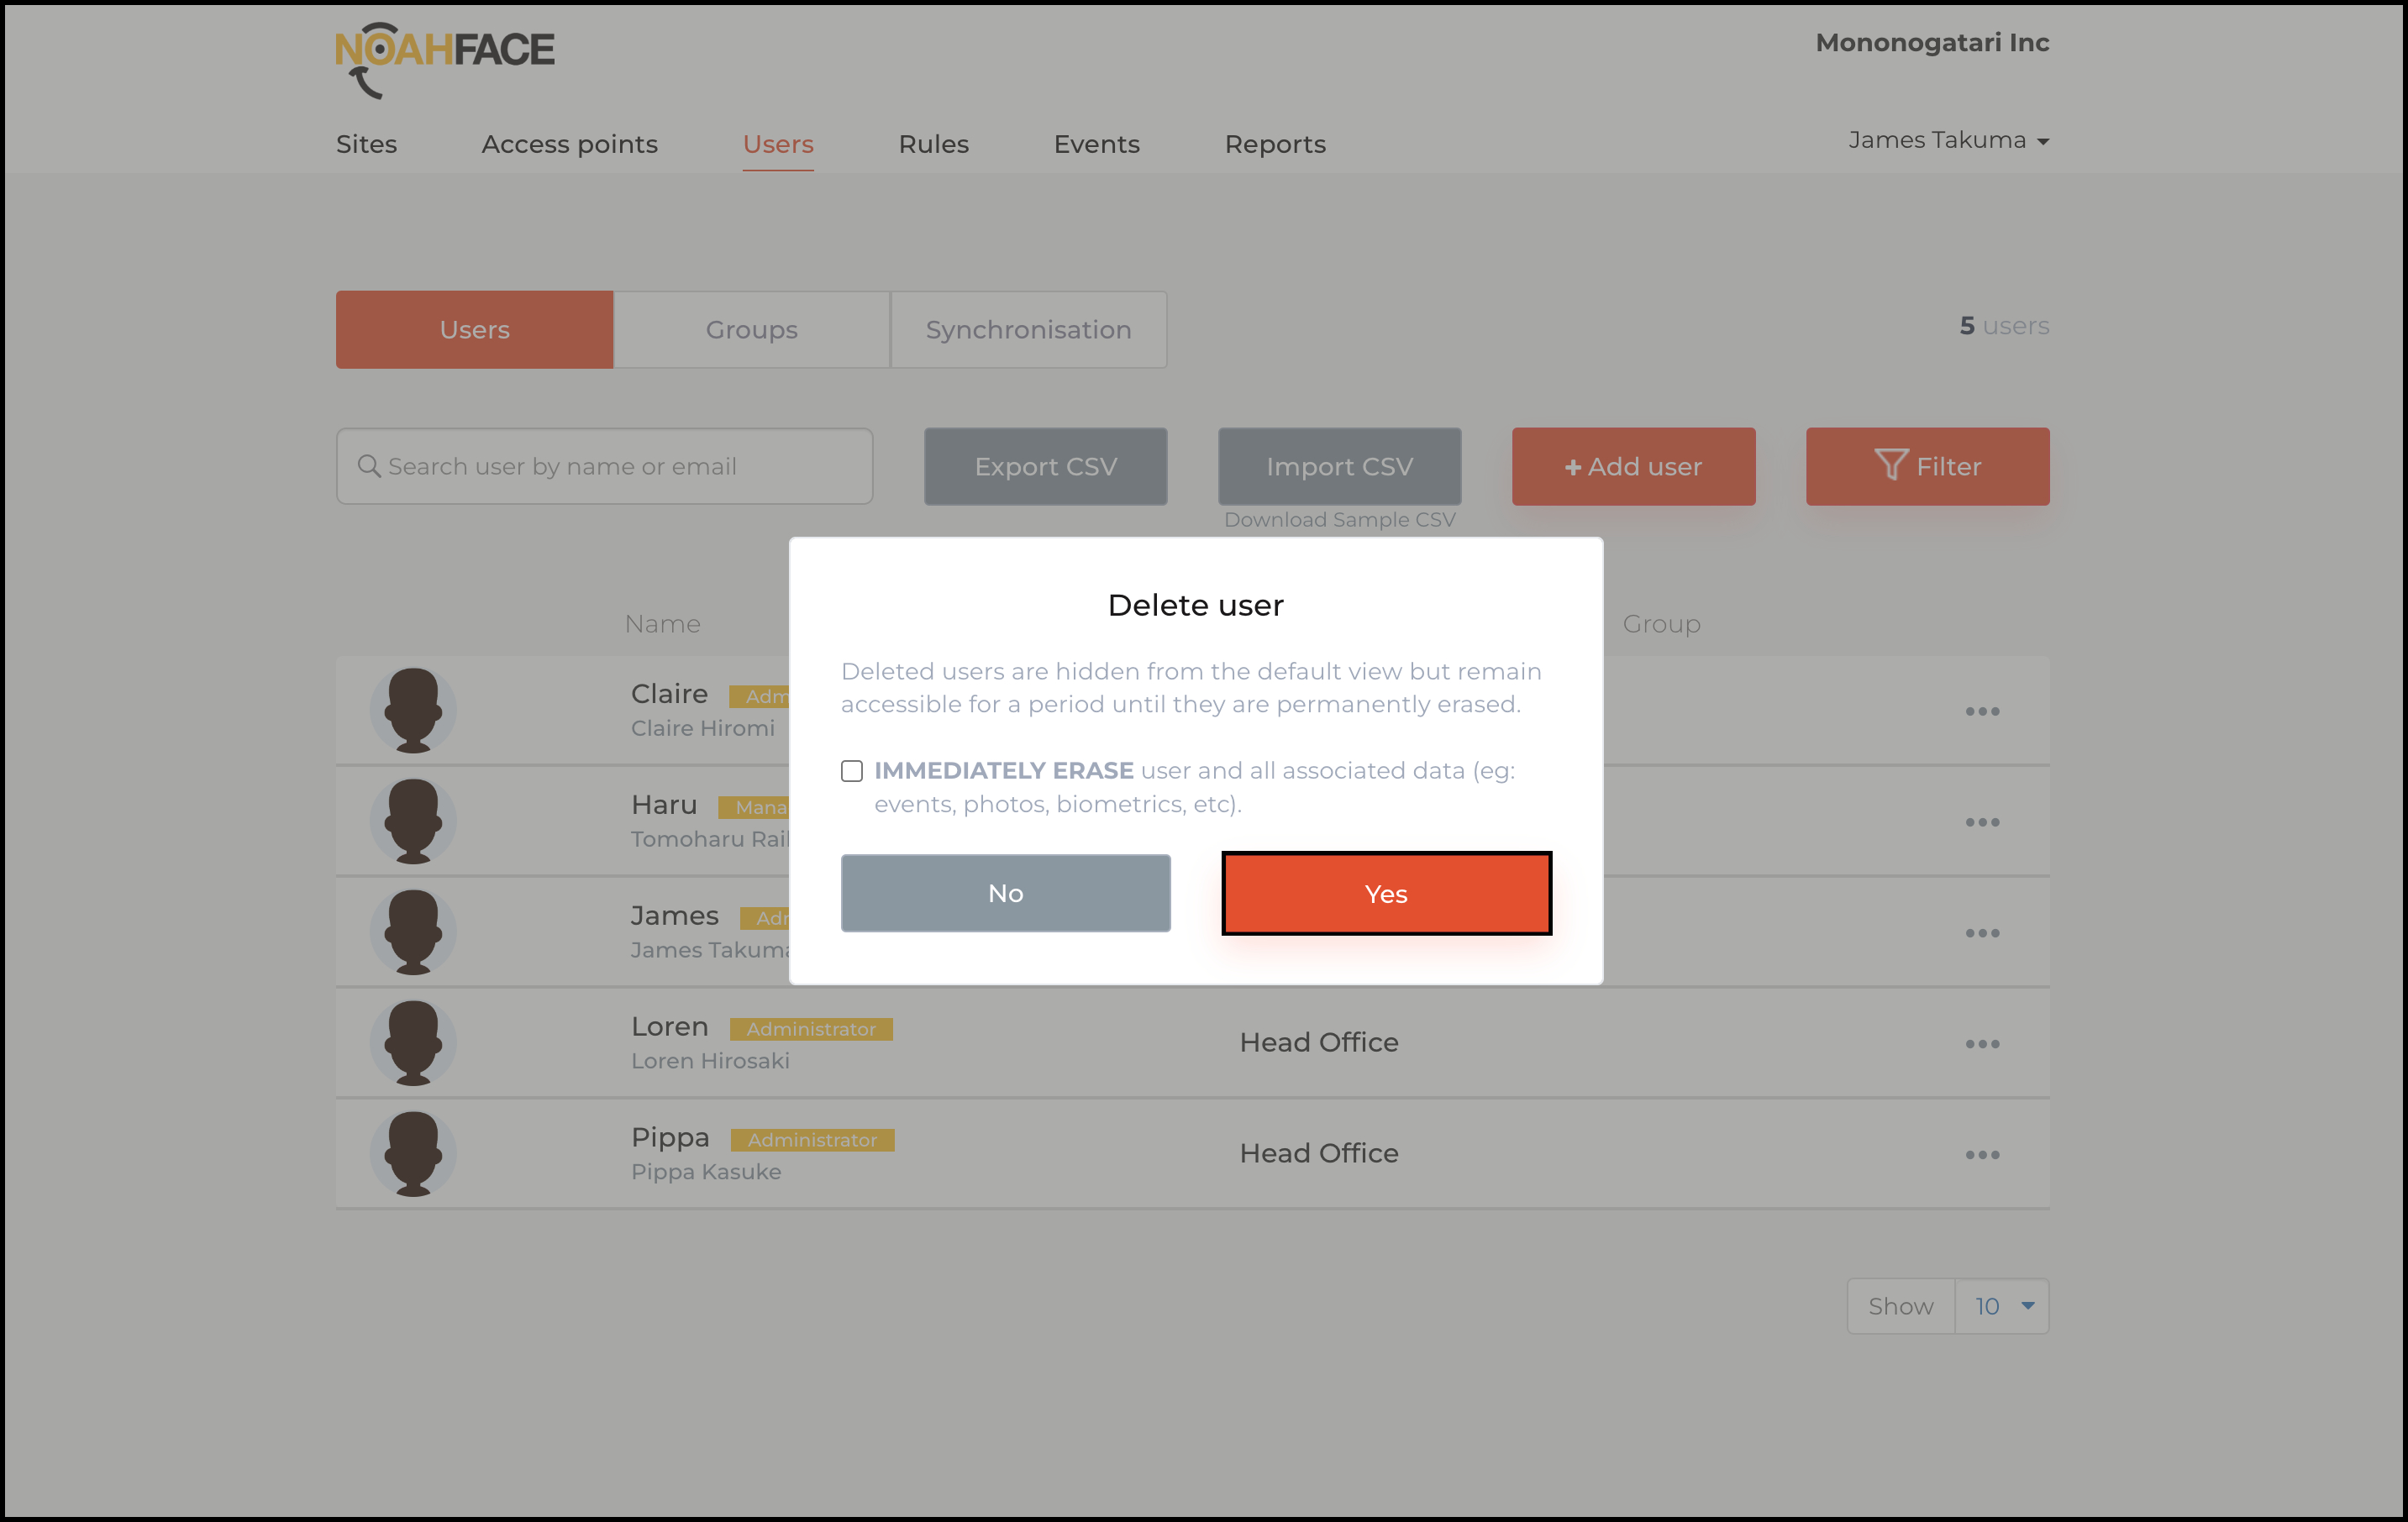This screenshot has height=1522, width=2408.
Task: Open three-dot menu for Loren
Action: (x=1981, y=1044)
